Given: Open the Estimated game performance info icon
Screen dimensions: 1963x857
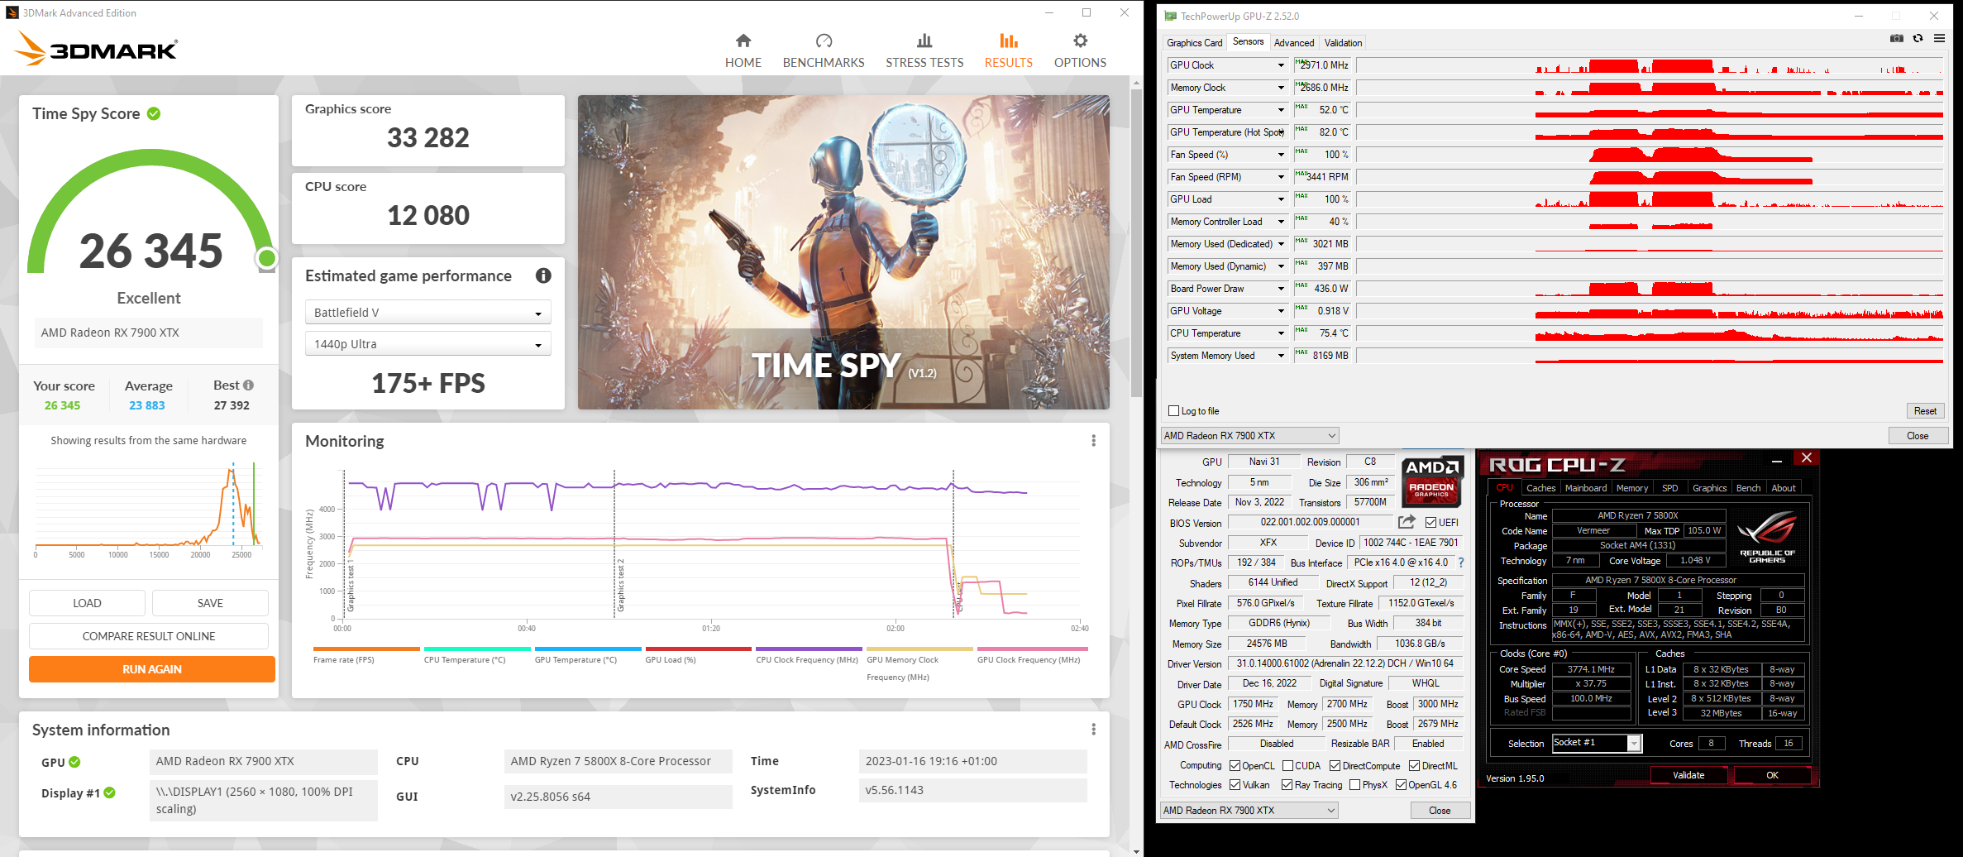Looking at the screenshot, I should point(543,275).
